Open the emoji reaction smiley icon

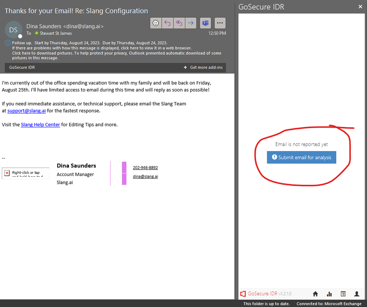(155, 23)
